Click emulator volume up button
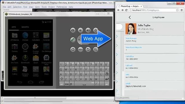The height and width of the screenshot is (104, 185). [88, 30]
